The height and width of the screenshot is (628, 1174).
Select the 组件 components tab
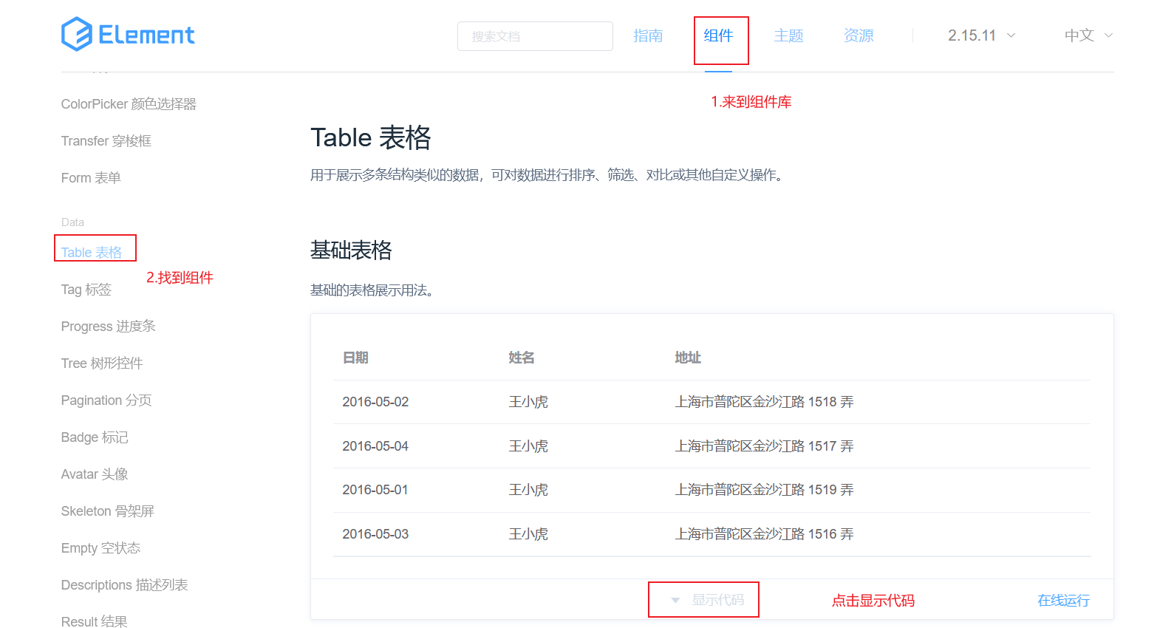click(x=718, y=35)
